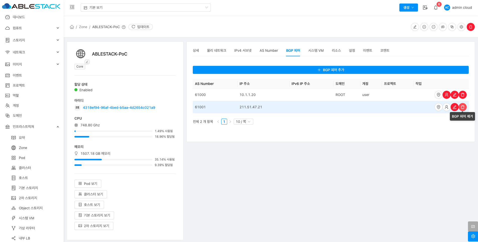Click the BGP 피어 추가 button
This screenshot has height=242, width=478.
(330, 70)
